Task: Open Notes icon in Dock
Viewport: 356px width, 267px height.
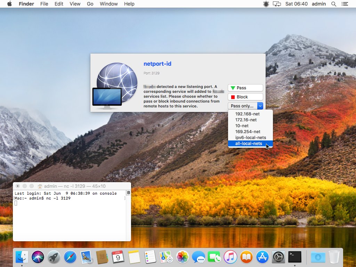Action: [x=134, y=257]
